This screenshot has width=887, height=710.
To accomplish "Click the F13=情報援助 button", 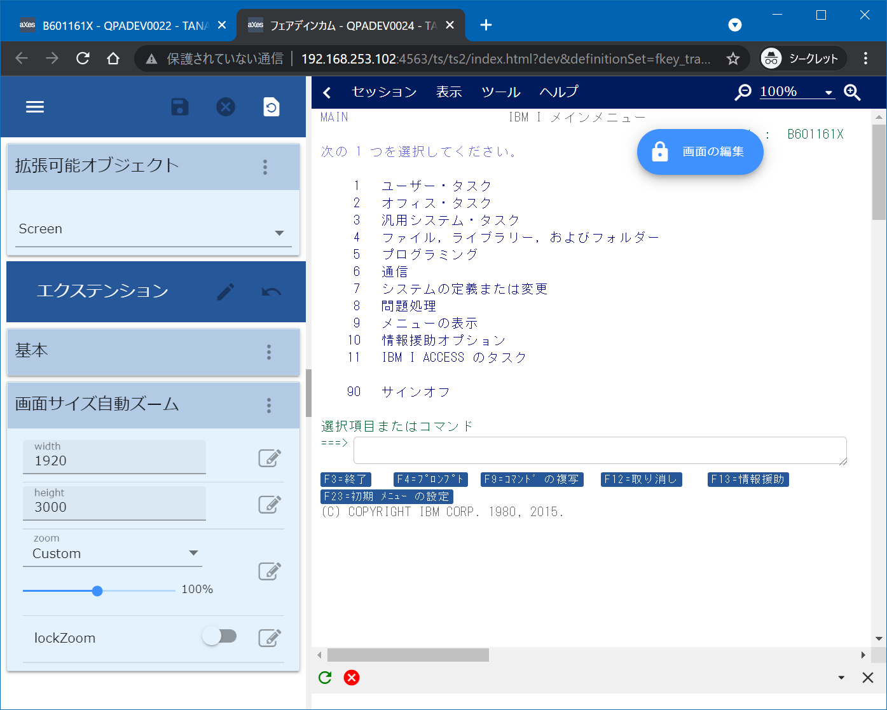I will (x=748, y=479).
